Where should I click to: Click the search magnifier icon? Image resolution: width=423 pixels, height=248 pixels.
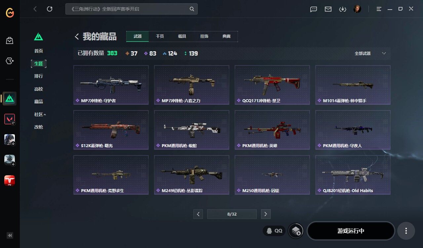point(192,9)
